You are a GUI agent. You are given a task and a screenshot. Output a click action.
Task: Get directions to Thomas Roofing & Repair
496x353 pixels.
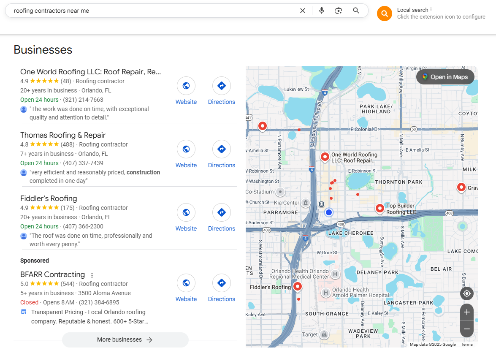point(222,149)
